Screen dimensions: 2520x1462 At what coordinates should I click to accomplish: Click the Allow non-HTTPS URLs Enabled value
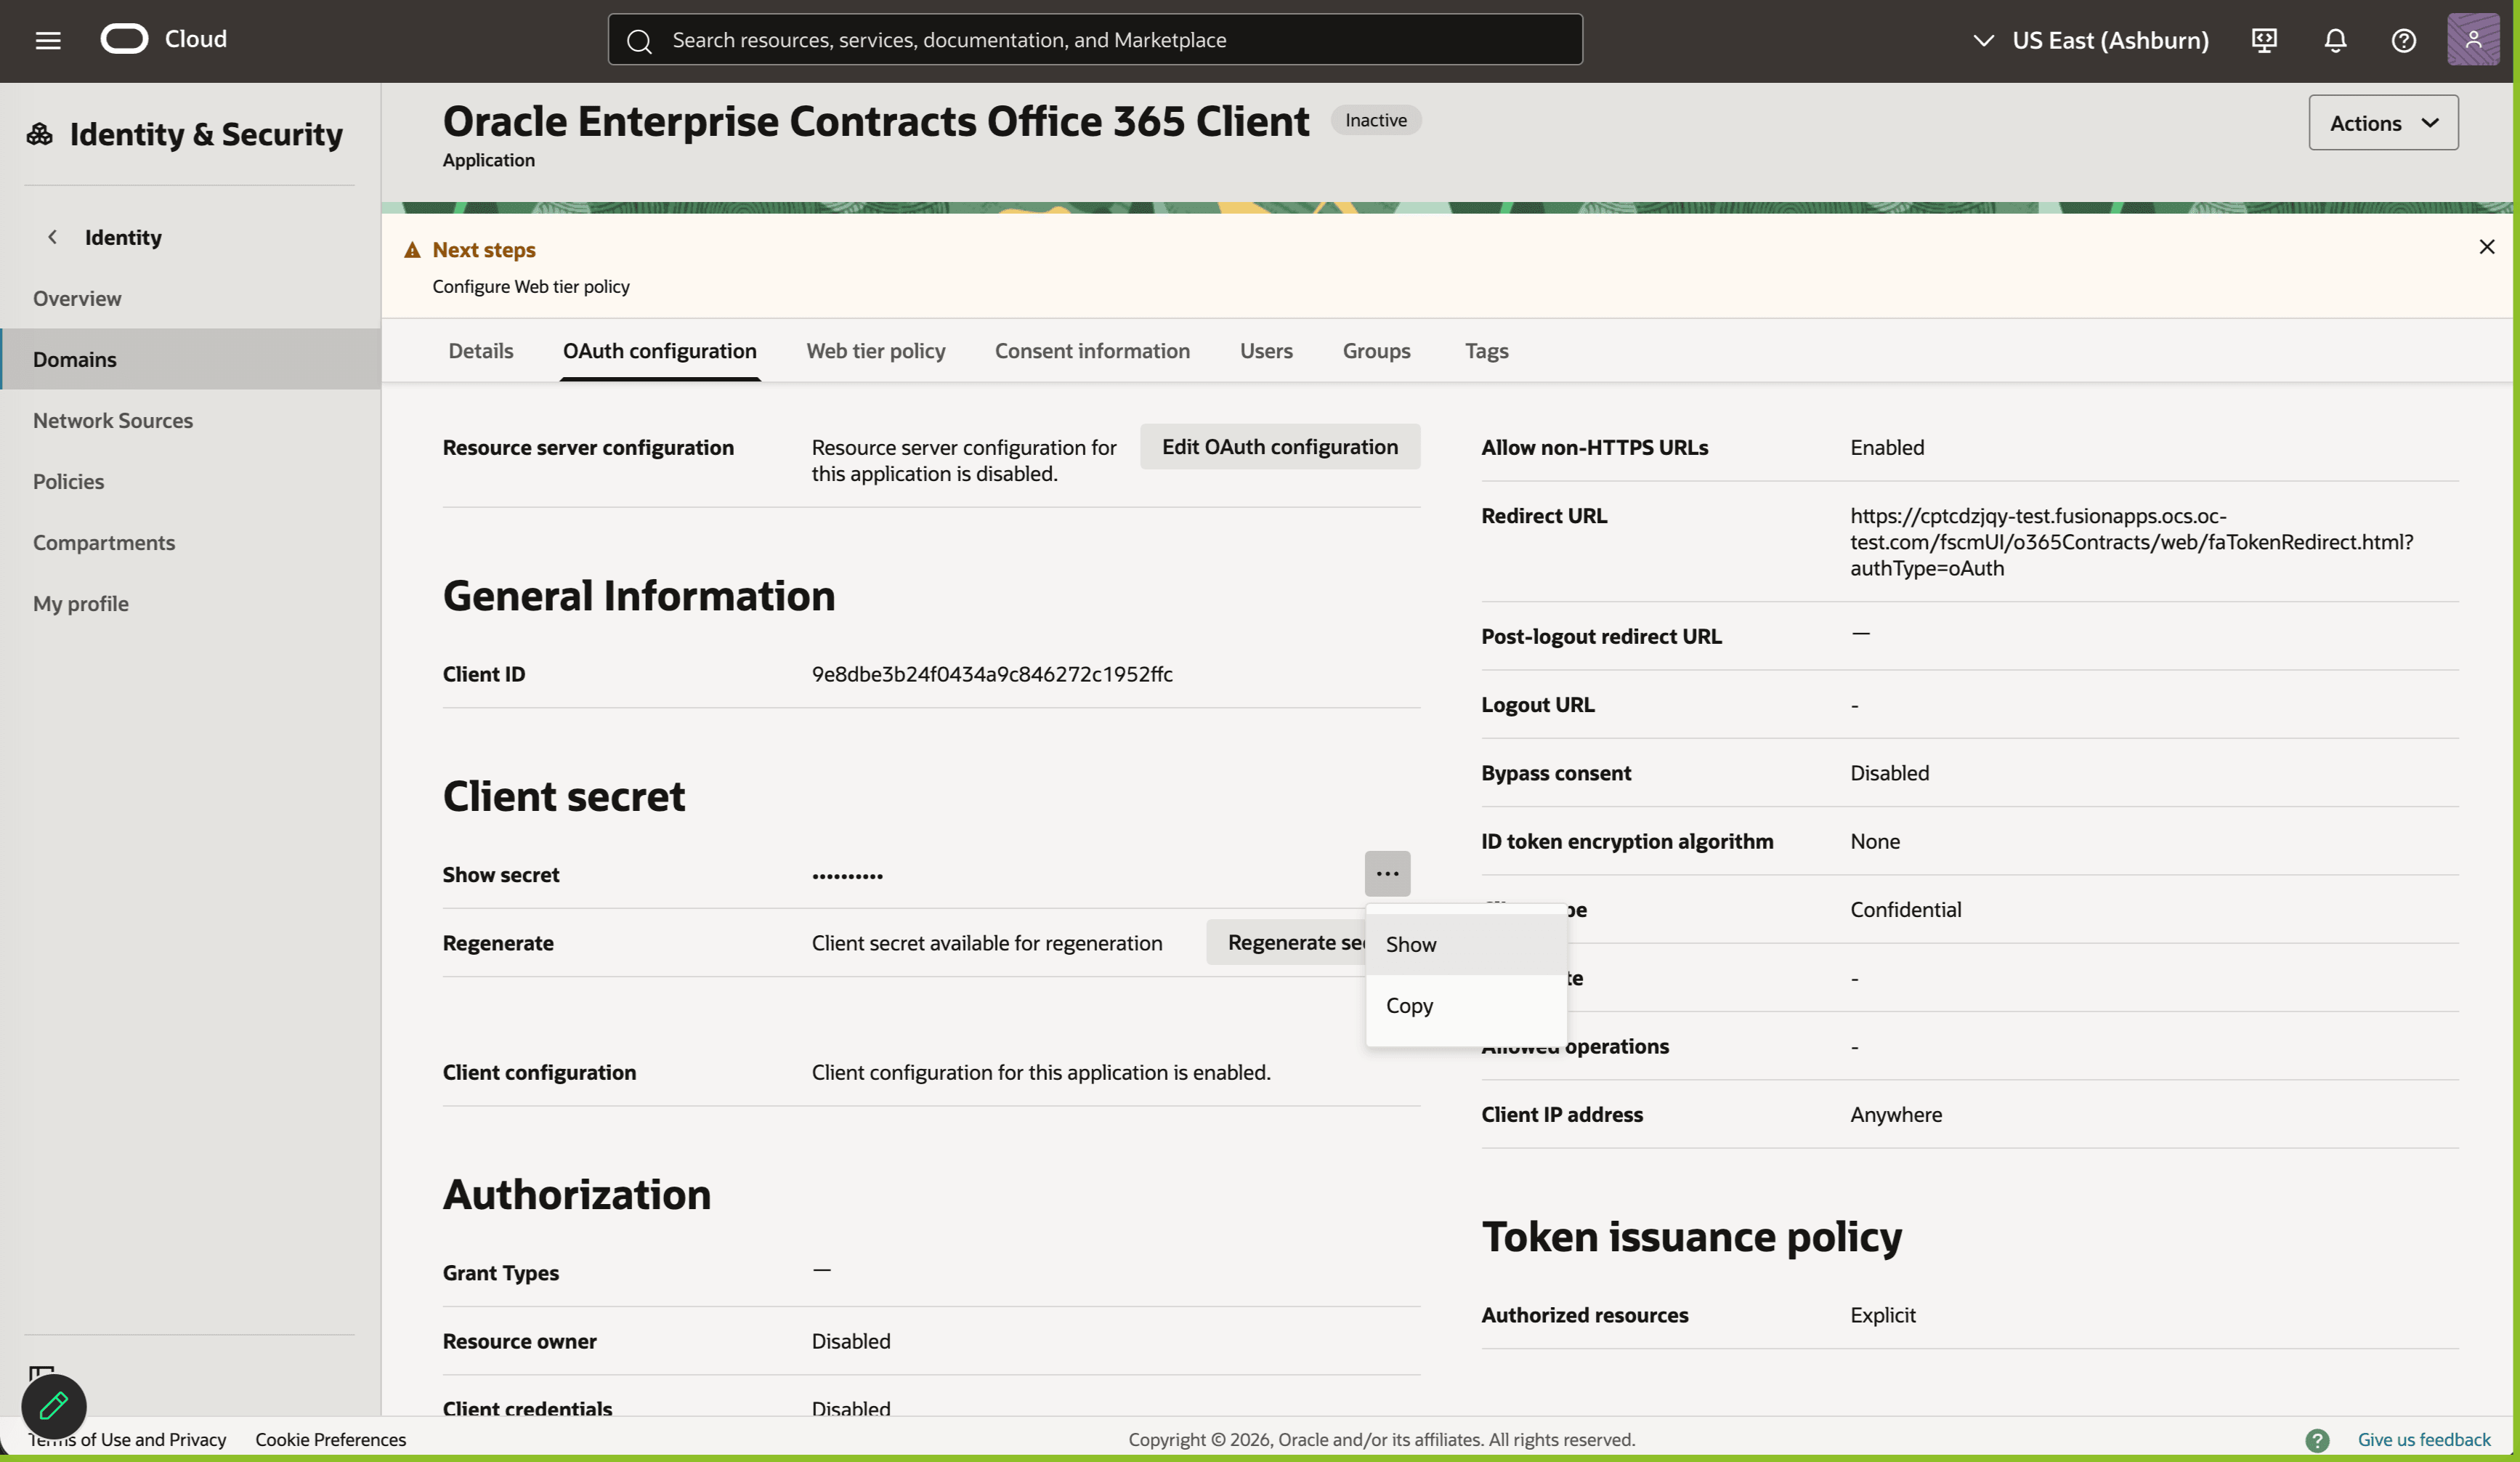click(1887, 448)
